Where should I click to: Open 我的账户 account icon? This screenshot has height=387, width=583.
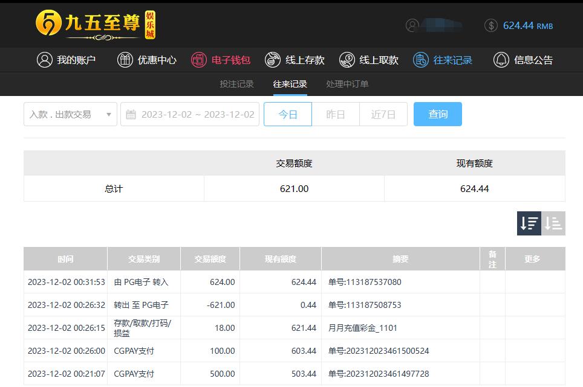pyautogui.click(x=45, y=60)
